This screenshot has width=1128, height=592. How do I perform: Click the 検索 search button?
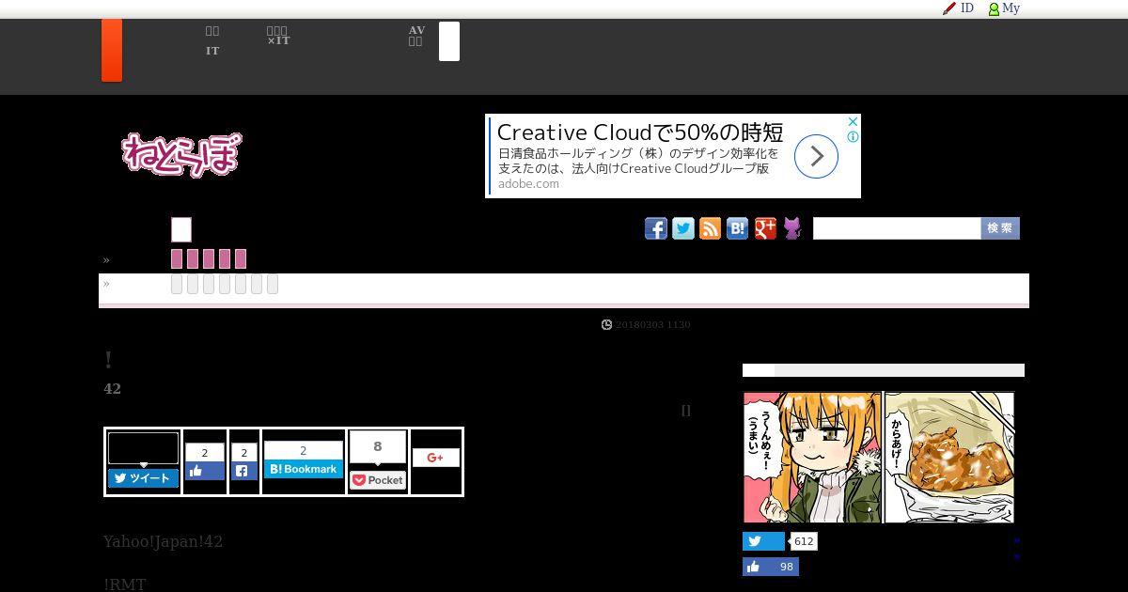(1000, 228)
